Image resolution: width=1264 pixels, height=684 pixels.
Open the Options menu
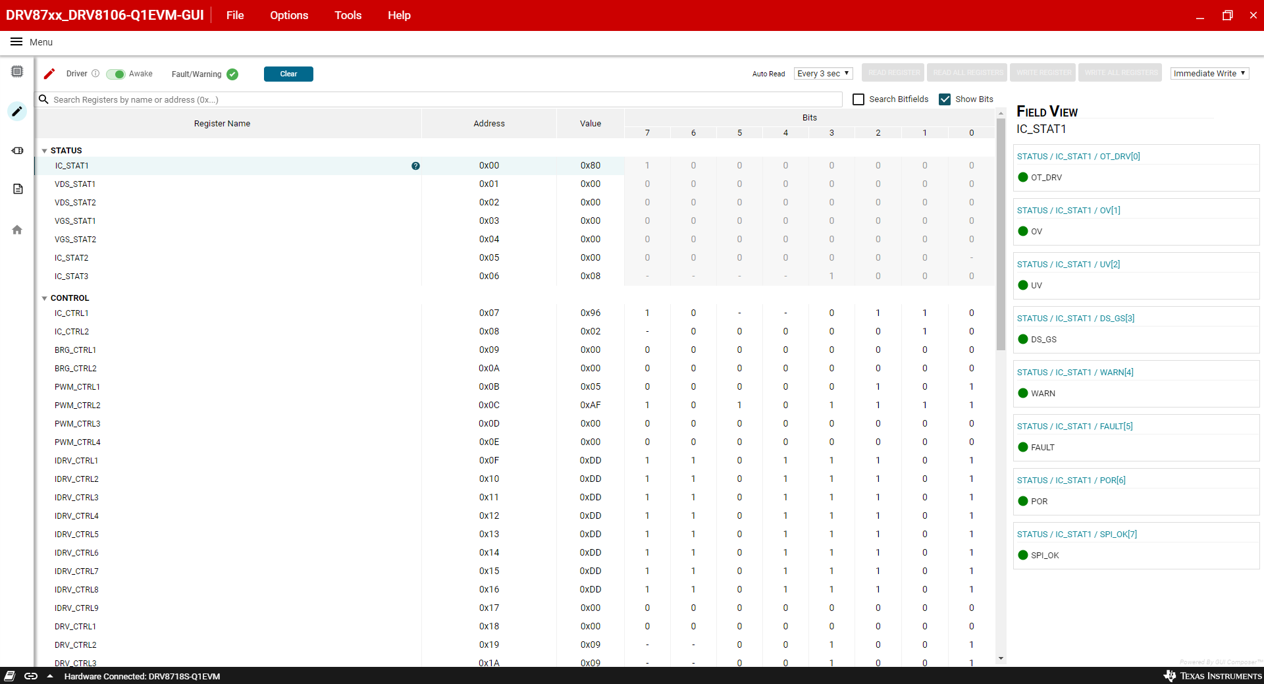click(289, 15)
